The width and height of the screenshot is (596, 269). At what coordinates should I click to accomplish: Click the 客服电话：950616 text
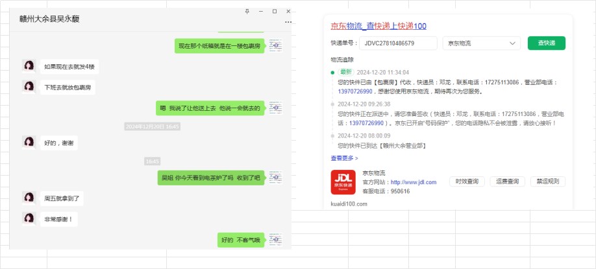[386, 191]
